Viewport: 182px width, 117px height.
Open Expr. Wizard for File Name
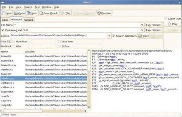[x=154, y=25]
